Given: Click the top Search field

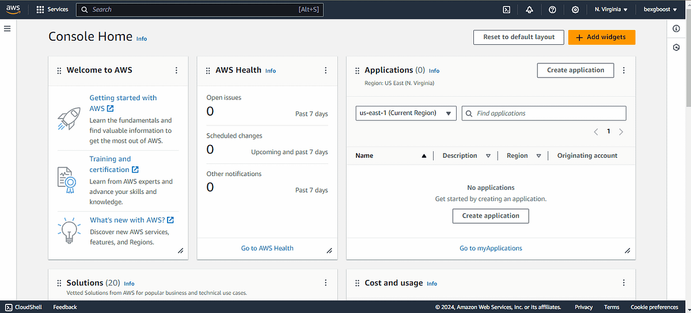Looking at the screenshot, I should tap(199, 9).
